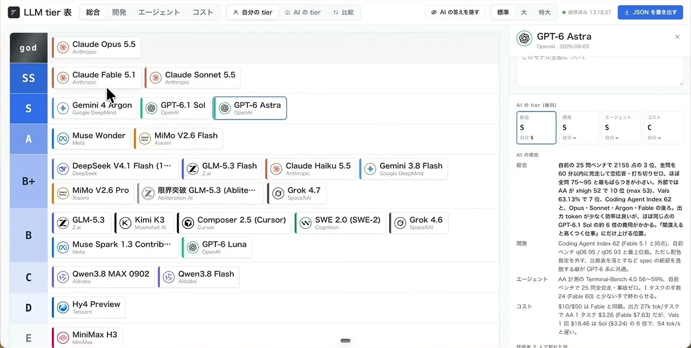
Task: Set display size to 大
Action: pos(524,12)
